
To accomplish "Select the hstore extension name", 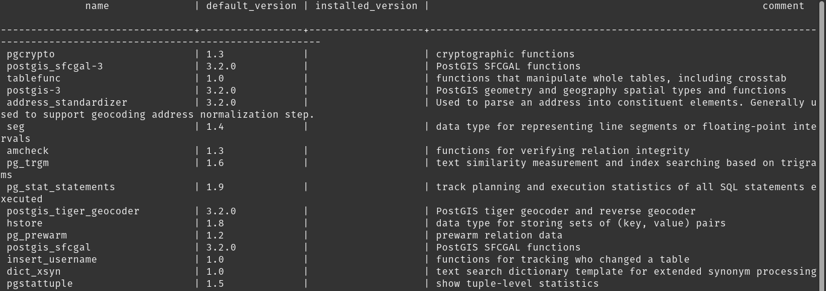I will [x=25, y=223].
